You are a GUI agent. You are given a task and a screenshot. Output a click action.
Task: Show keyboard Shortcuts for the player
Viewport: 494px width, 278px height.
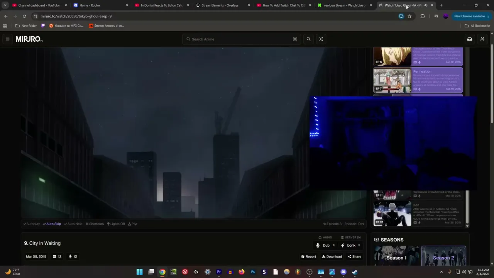pyautogui.click(x=95, y=224)
